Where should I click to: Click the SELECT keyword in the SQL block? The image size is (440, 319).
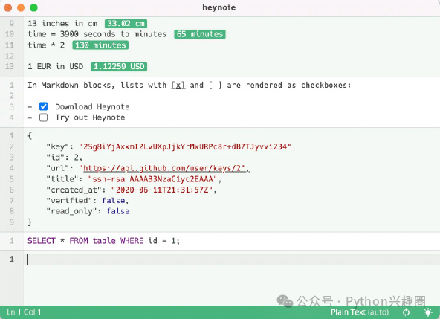pos(42,241)
